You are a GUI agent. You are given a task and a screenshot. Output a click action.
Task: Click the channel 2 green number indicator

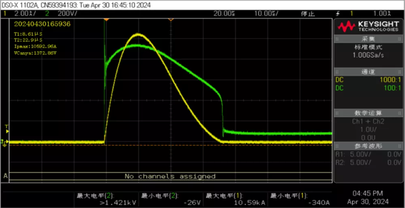(47, 14)
